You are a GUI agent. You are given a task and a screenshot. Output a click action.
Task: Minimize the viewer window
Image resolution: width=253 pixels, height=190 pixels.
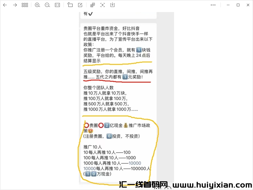[x=228, y=5]
